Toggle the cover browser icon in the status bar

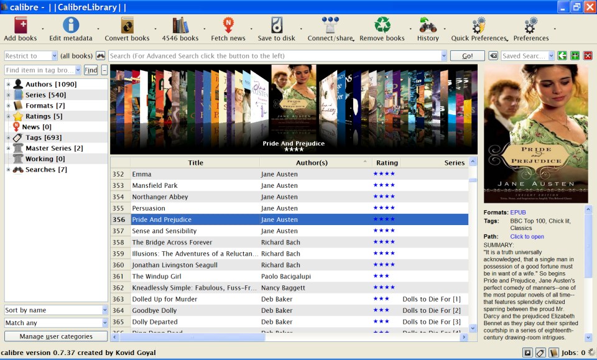[527, 353]
